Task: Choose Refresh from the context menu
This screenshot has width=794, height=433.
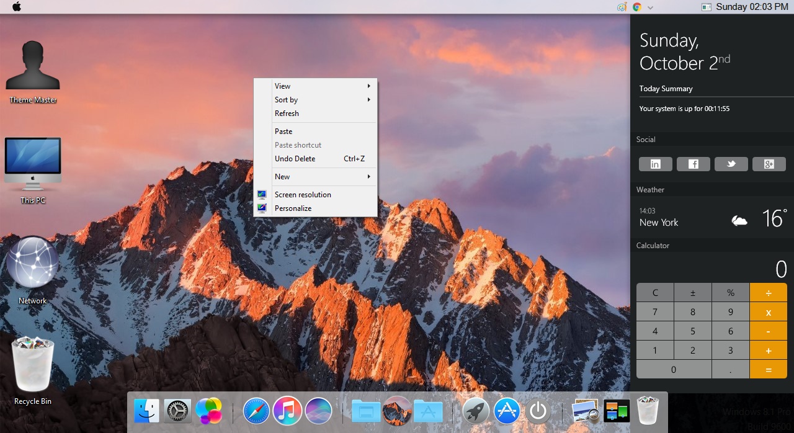Action: coord(316,114)
